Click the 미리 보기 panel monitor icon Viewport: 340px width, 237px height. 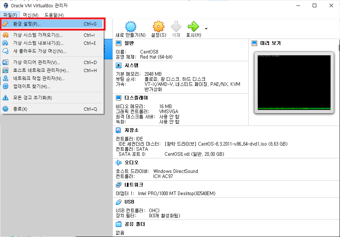tap(254, 43)
